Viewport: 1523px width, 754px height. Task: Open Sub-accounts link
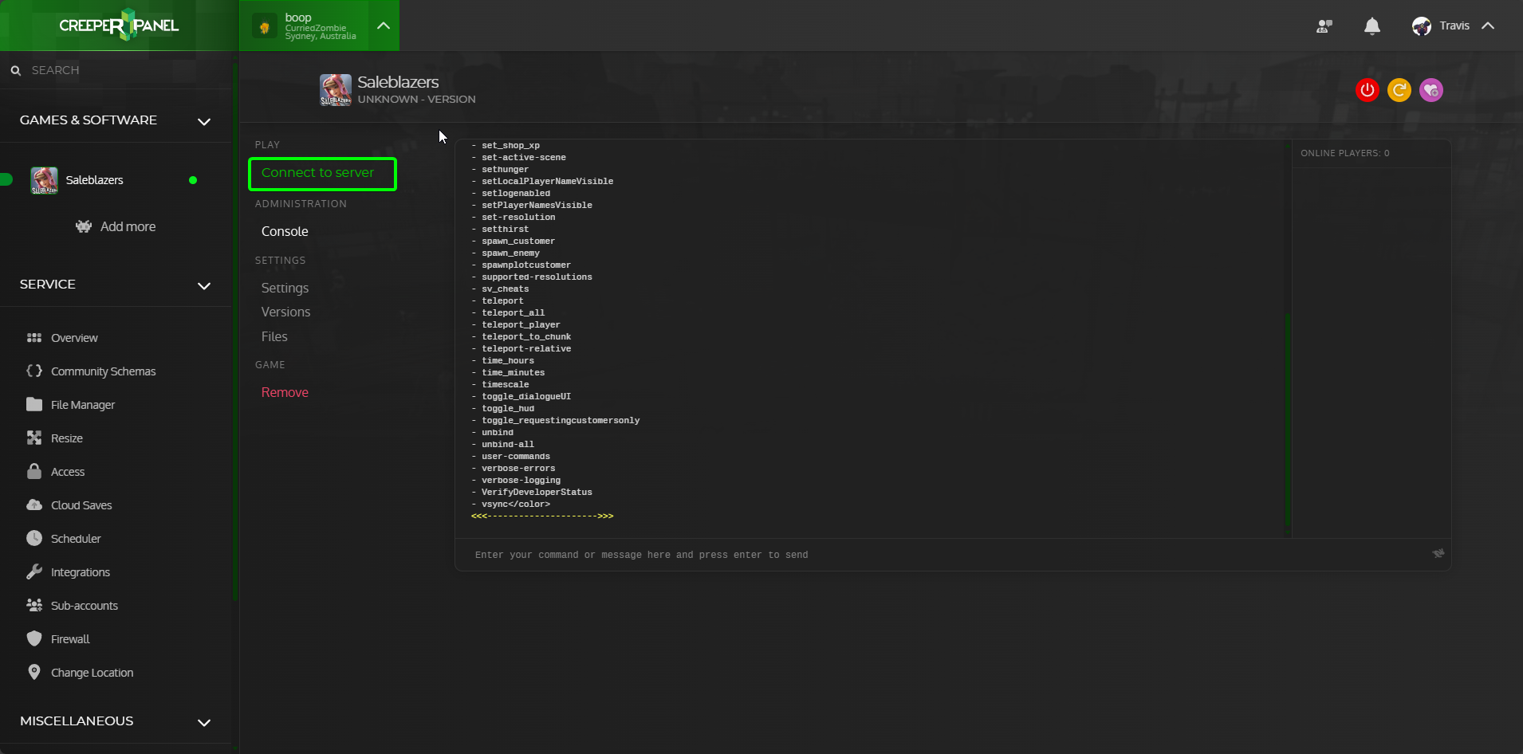(85, 606)
